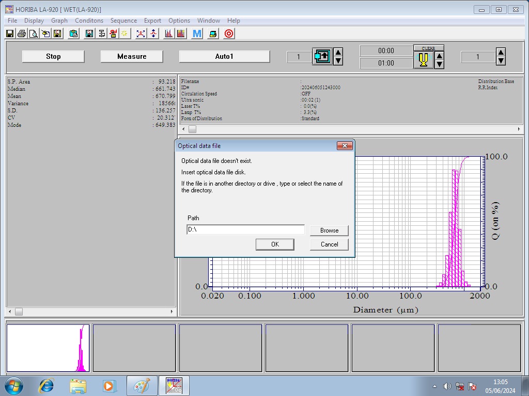Click the red target record icon
Viewport: 529px width, 396px height.
tap(228, 33)
